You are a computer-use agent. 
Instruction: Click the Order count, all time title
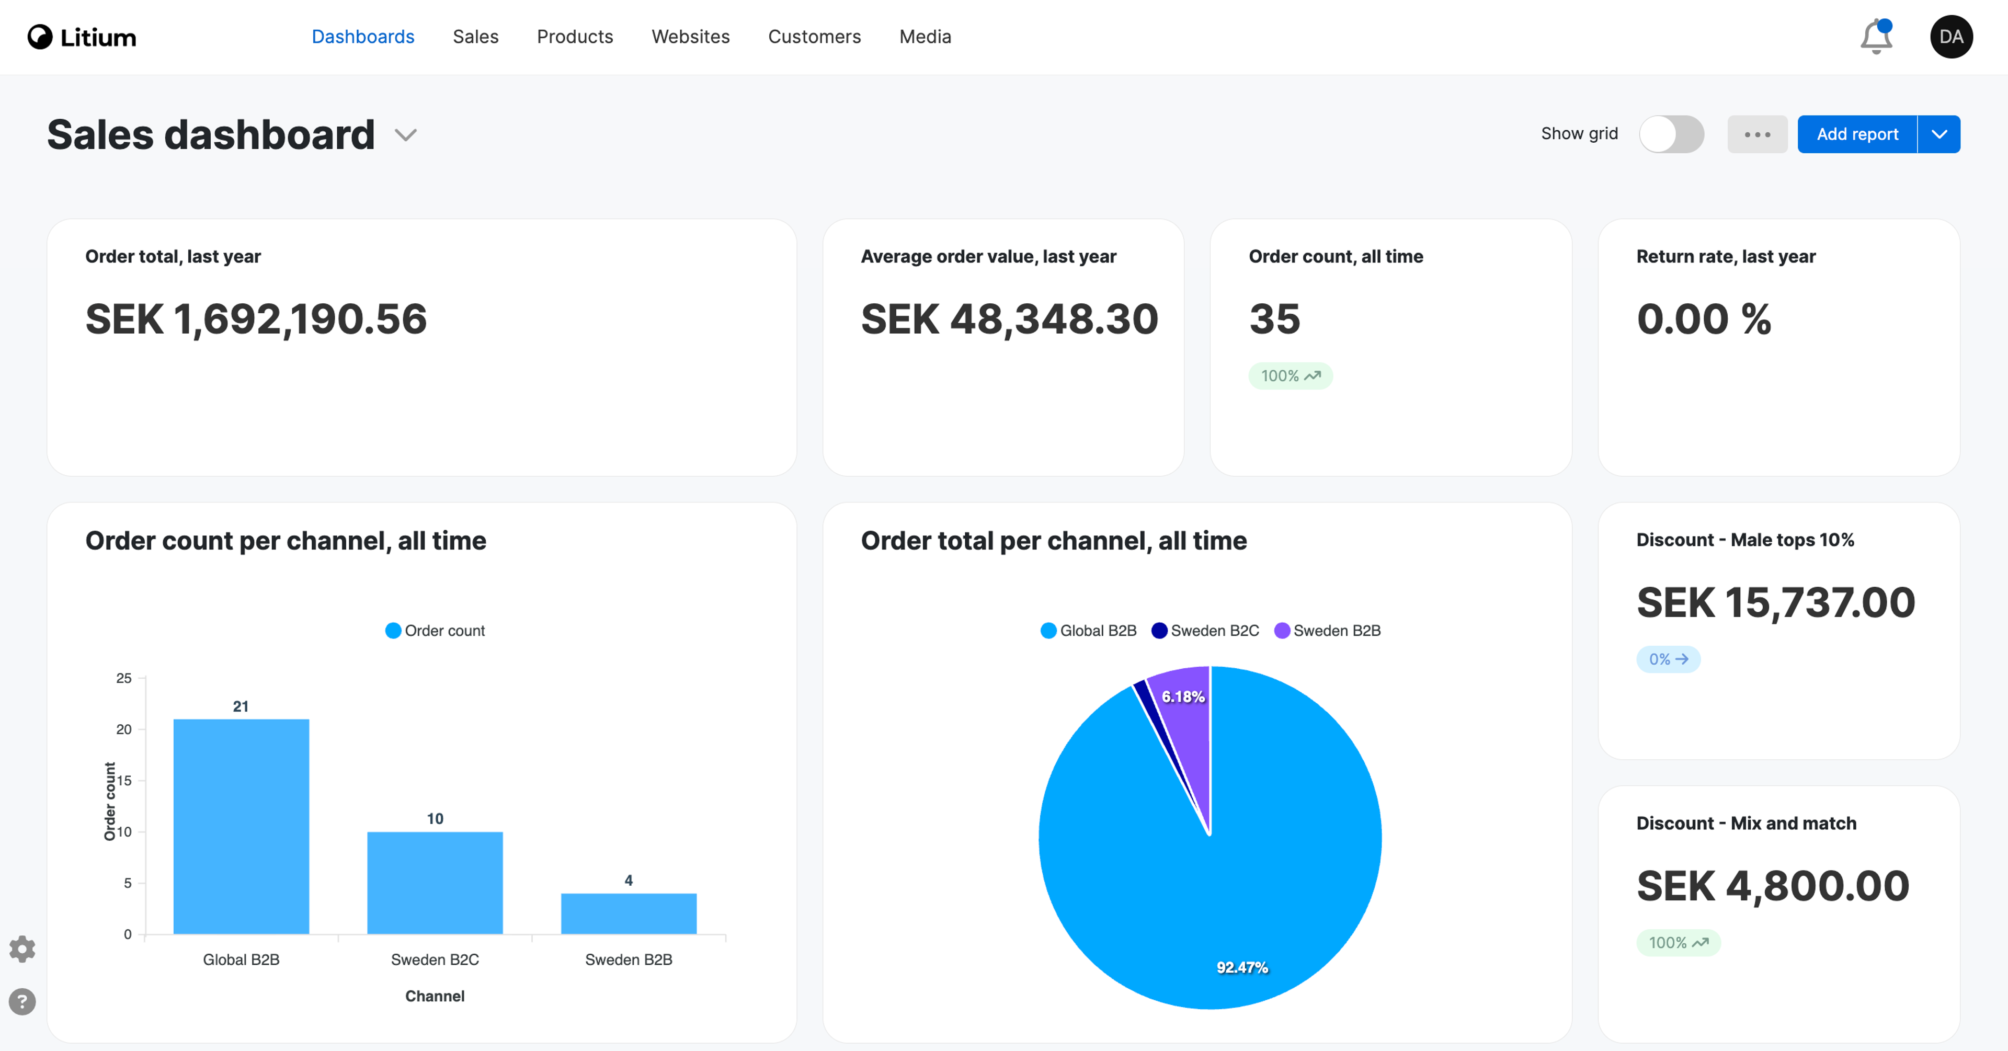[1336, 257]
